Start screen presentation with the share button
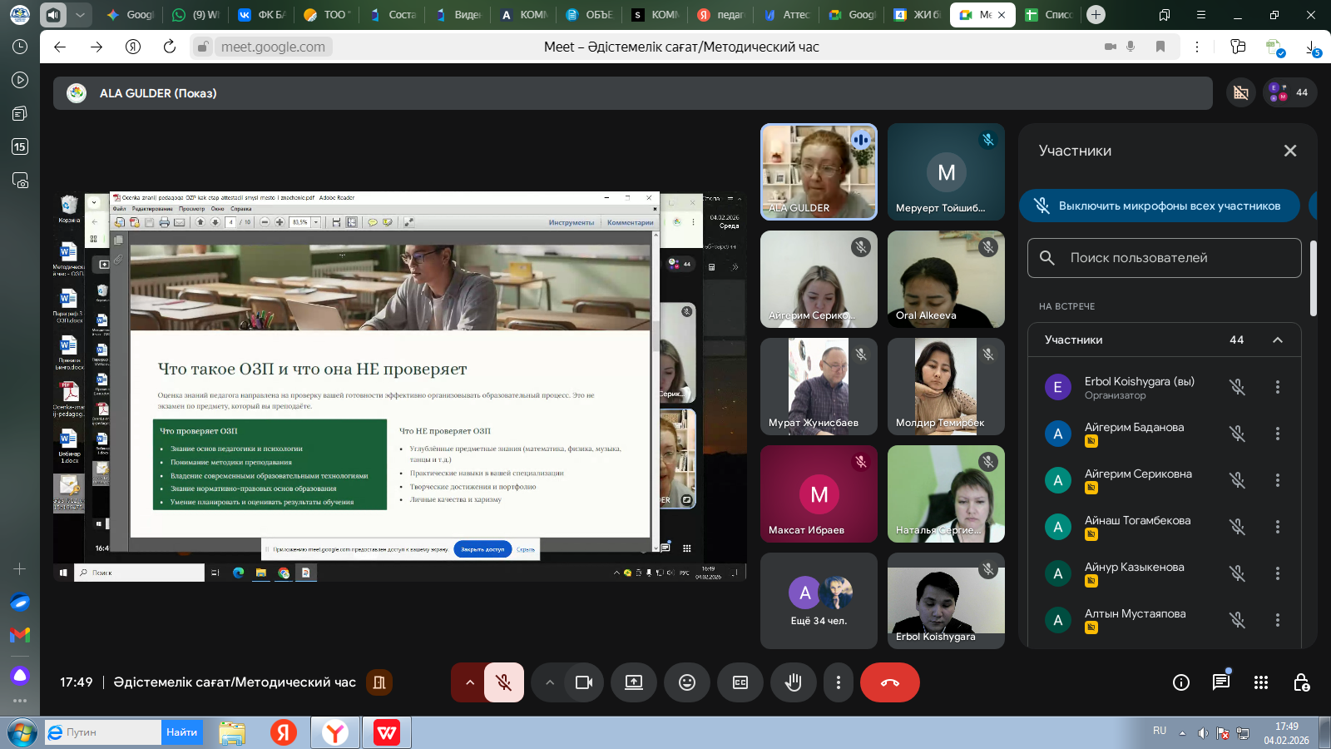 [634, 682]
